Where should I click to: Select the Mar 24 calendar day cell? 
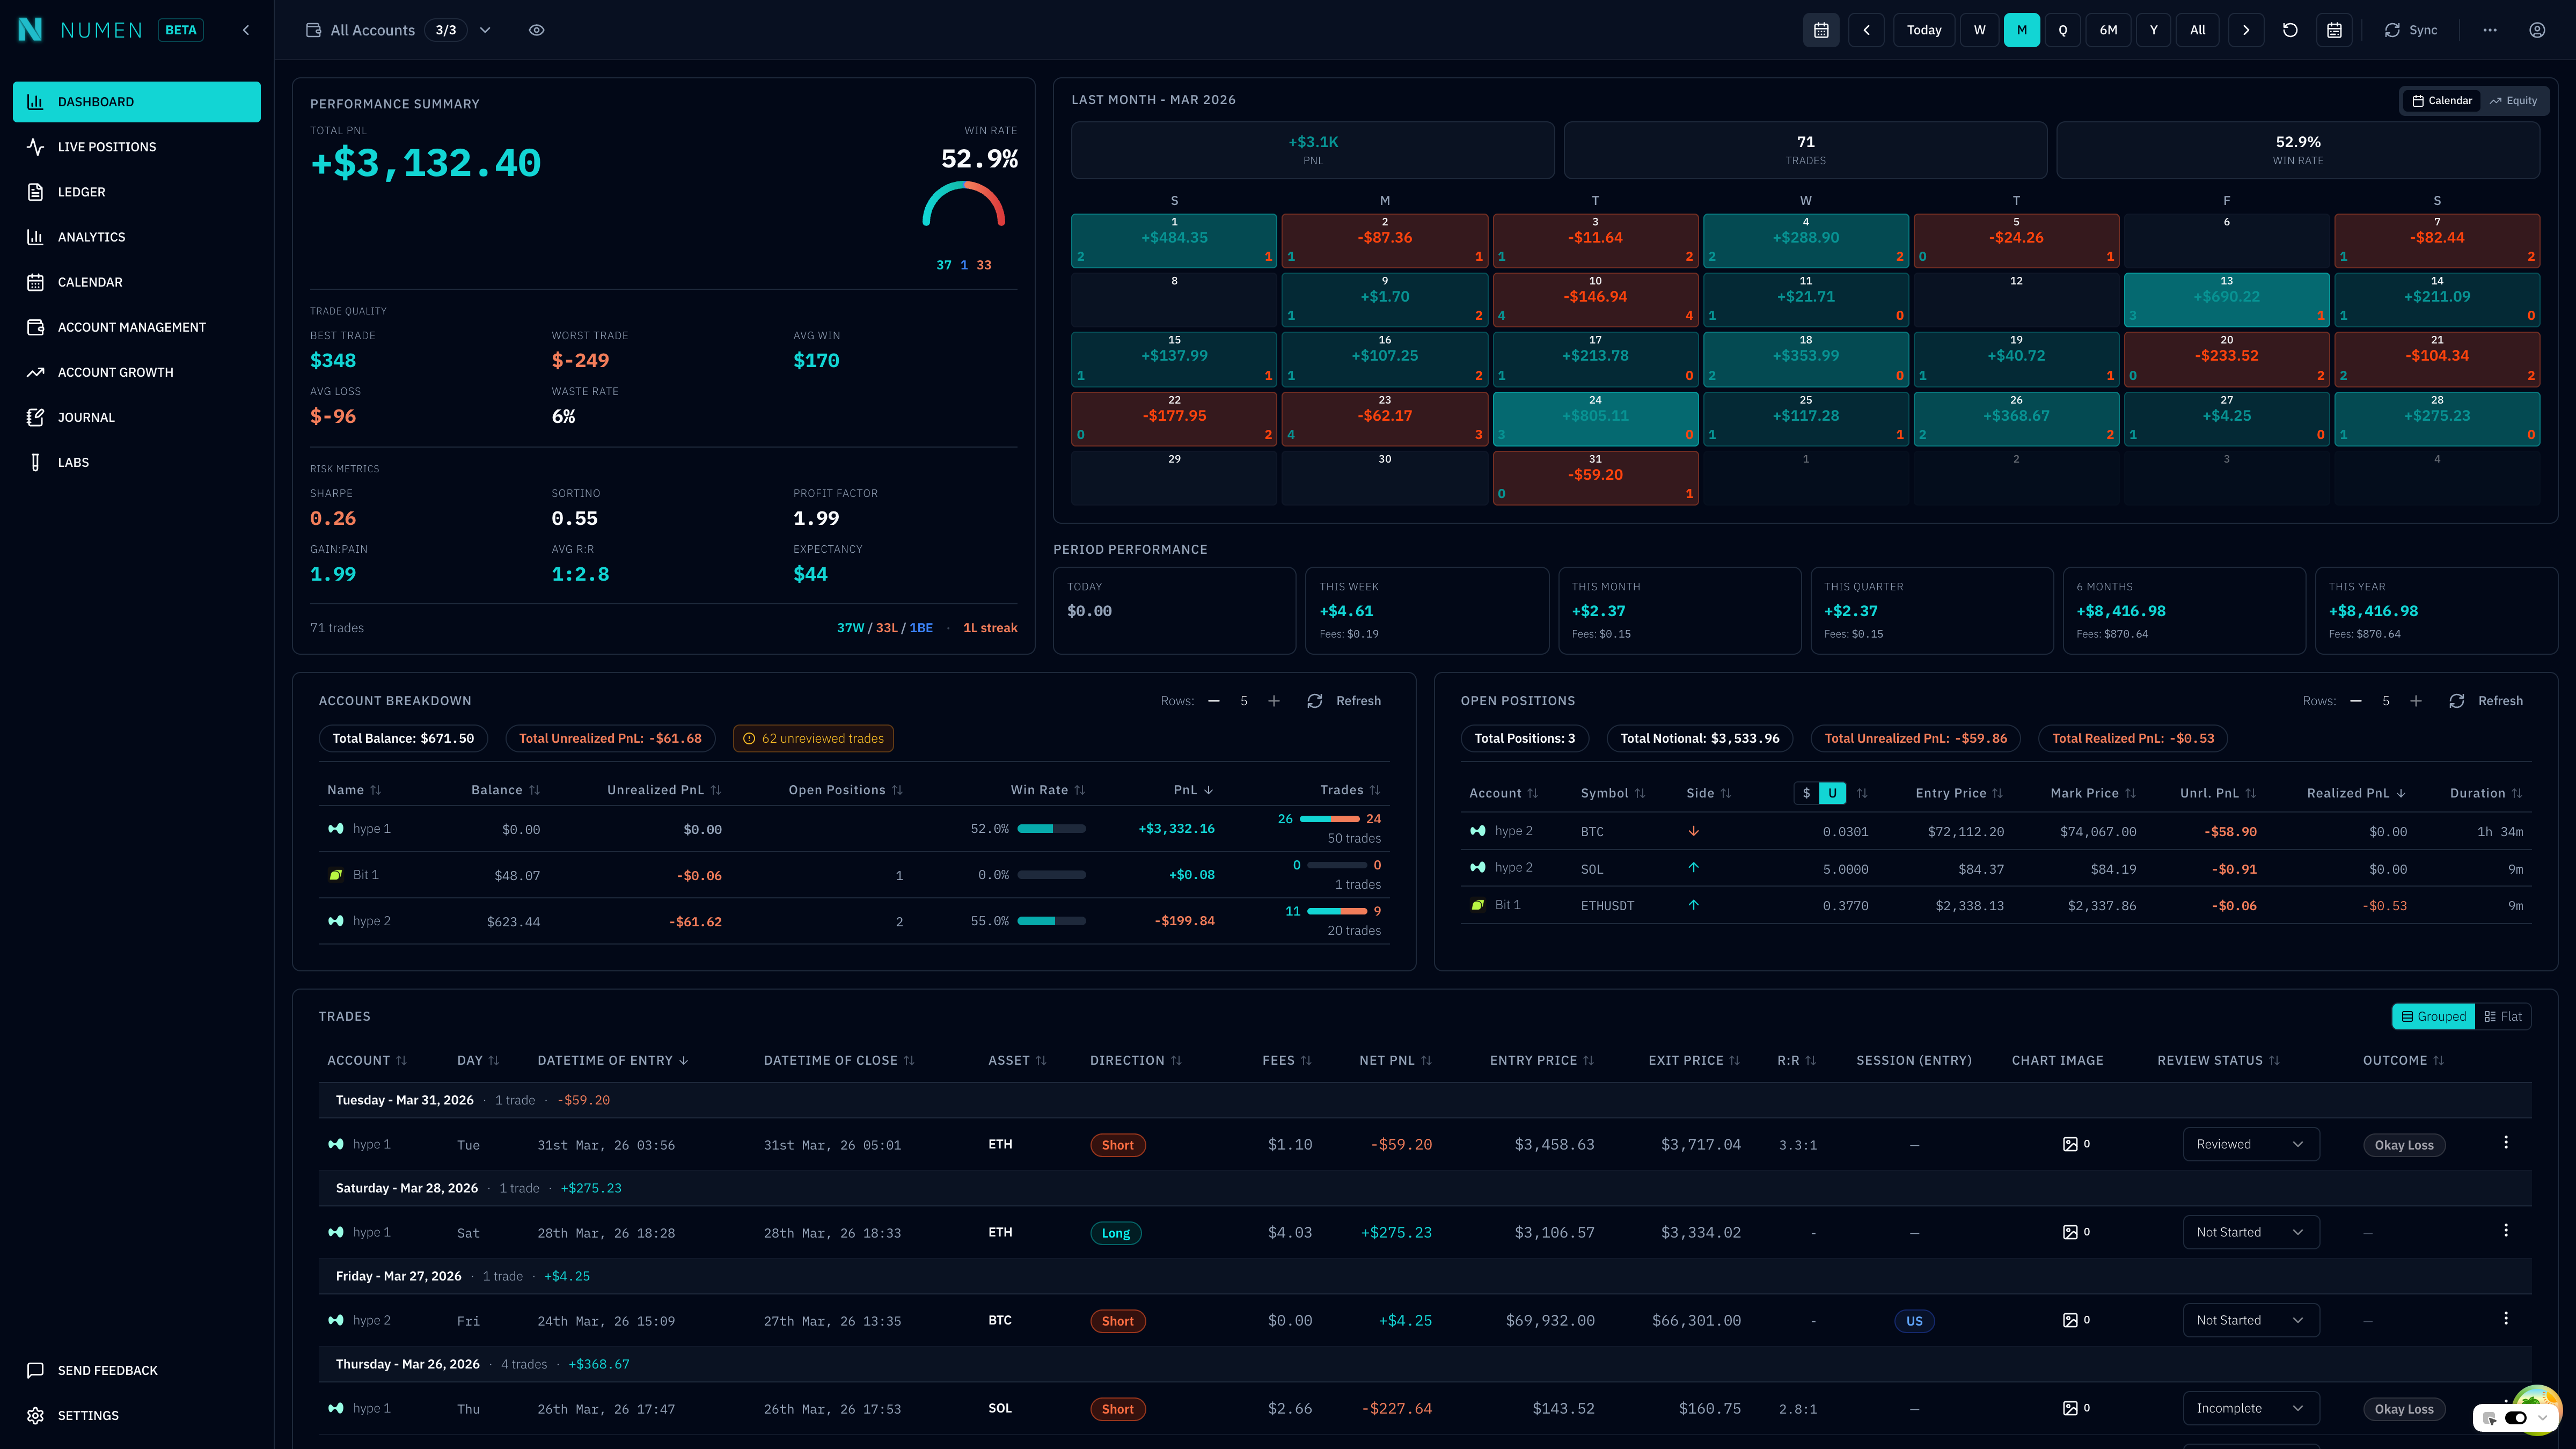click(x=1595, y=419)
